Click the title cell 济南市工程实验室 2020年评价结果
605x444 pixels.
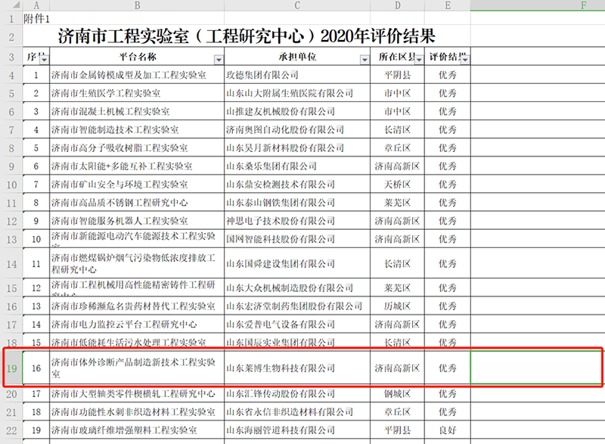coord(247,36)
